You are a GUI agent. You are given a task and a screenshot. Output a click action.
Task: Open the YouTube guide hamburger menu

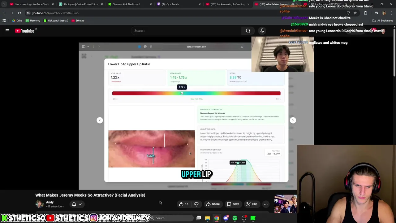tap(7, 31)
